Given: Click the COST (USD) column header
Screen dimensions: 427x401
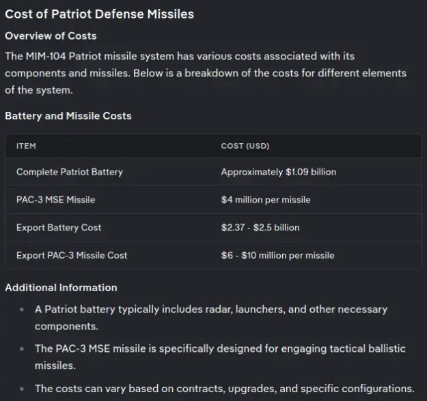Looking at the screenshot, I should coord(245,146).
